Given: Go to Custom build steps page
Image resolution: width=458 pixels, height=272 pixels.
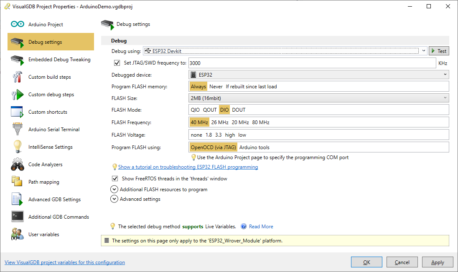Looking at the screenshot, I should point(51,77).
